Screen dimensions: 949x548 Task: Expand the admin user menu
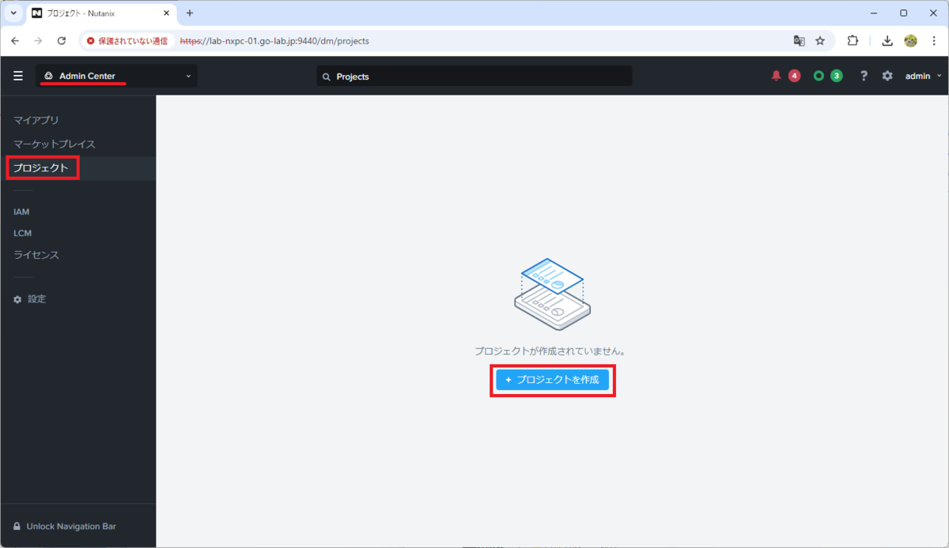924,76
